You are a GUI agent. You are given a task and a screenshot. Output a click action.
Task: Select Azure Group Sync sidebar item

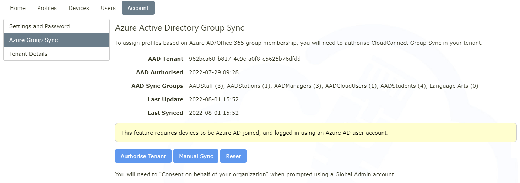coord(56,40)
